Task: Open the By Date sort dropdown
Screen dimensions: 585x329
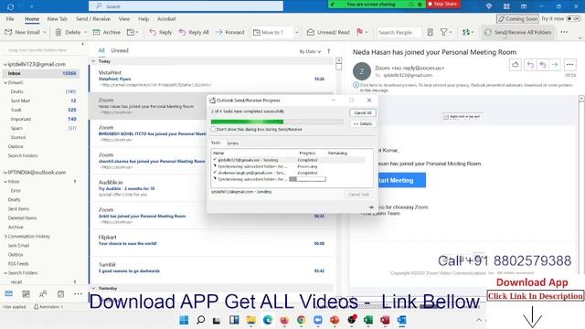Action: click(x=310, y=51)
